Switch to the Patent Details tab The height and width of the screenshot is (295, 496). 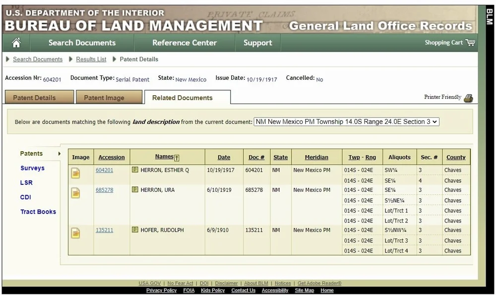coord(39,97)
